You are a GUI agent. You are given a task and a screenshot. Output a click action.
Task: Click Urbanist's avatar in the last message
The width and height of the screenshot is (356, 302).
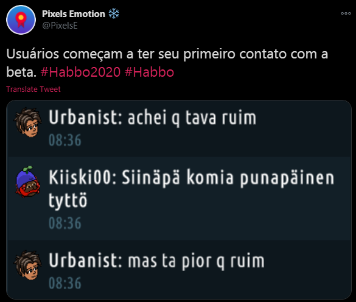tap(28, 265)
